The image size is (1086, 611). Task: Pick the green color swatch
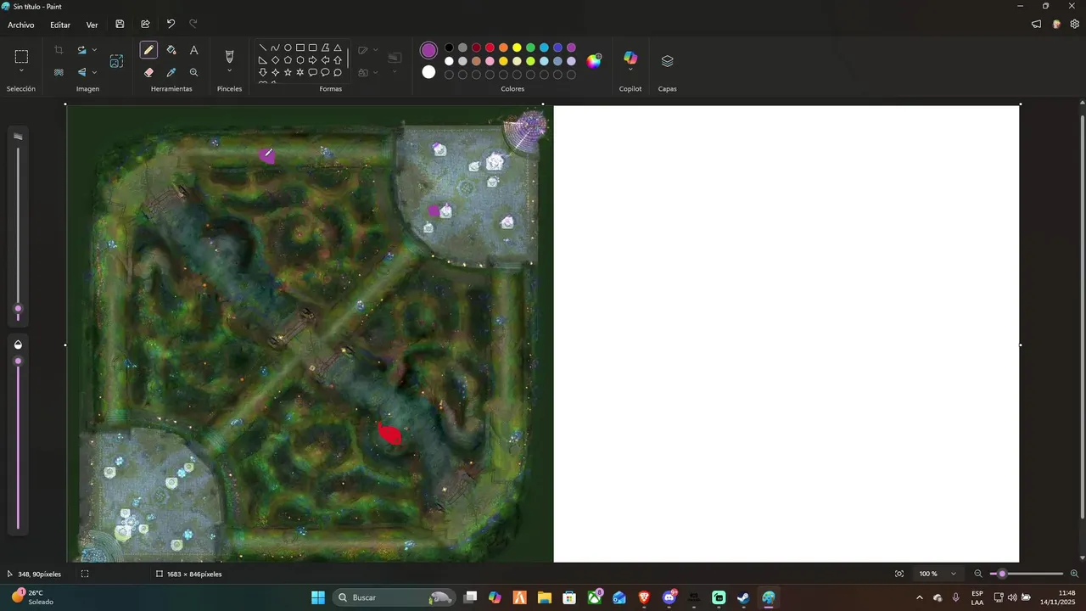point(530,48)
